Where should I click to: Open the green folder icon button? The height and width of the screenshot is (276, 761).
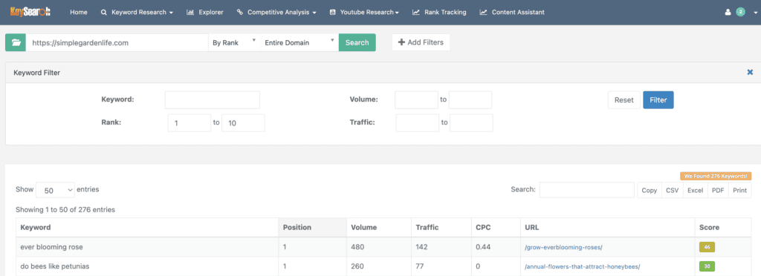pos(16,42)
